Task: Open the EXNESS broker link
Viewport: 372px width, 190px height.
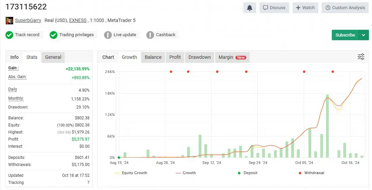Action: coord(78,20)
